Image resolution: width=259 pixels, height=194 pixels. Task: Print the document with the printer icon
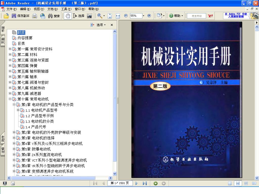coord(34,16)
